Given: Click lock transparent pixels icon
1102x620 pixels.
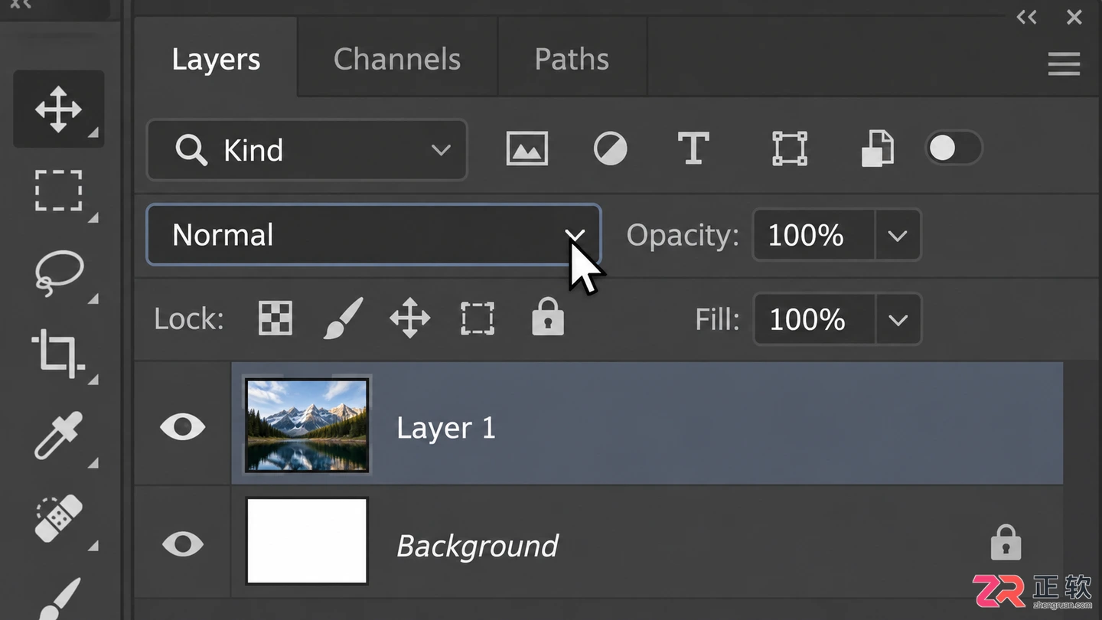Looking at the screenshot, I should coord(275,318).
